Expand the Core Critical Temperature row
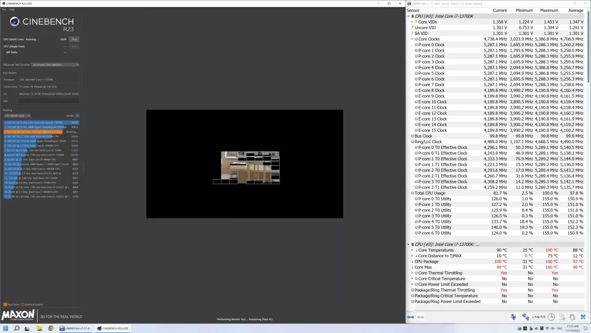Screen dimensions: 591x333 (412, 279)
